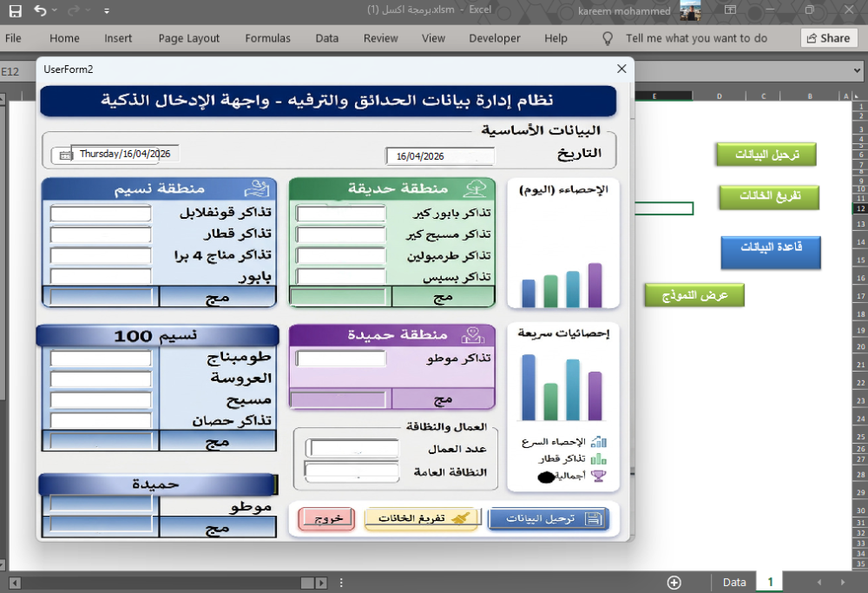Click the lightbulb Tell me icon

pos(608,38)
